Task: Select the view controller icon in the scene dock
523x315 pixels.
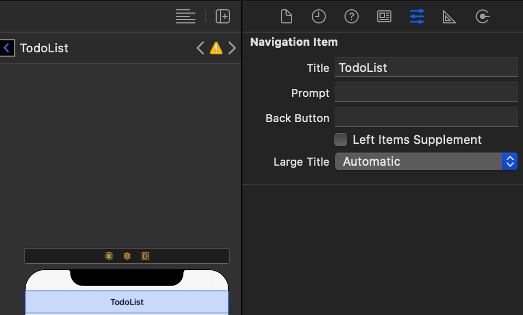Action: click(109, 256)
